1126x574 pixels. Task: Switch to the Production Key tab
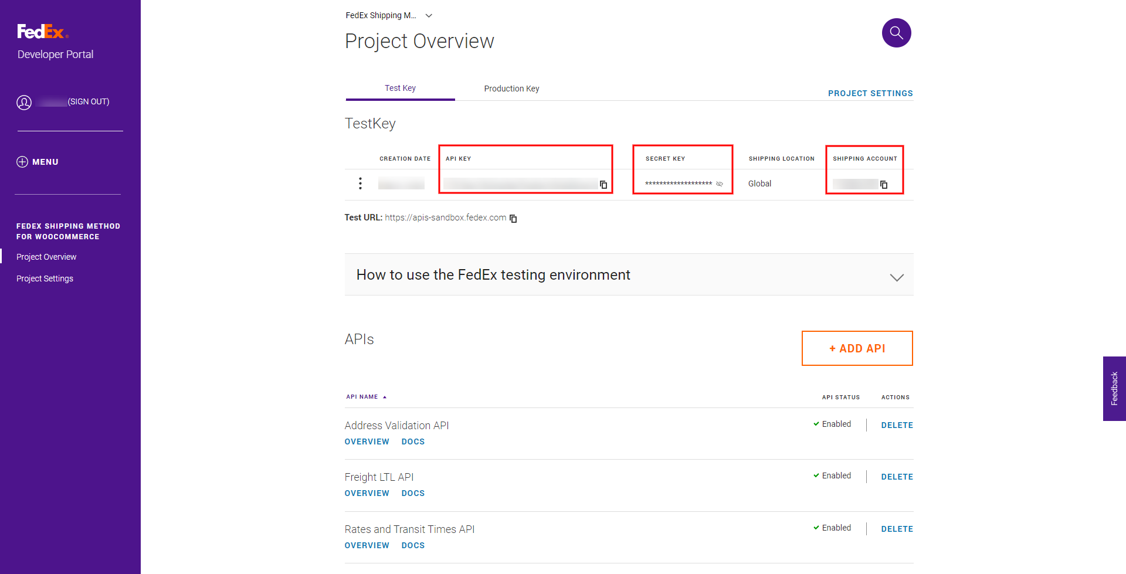click(511, 89)
